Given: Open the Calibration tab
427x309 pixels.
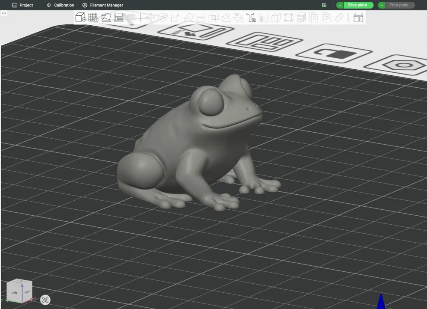Looking at the screenshot, I should (x=61, y=5).
